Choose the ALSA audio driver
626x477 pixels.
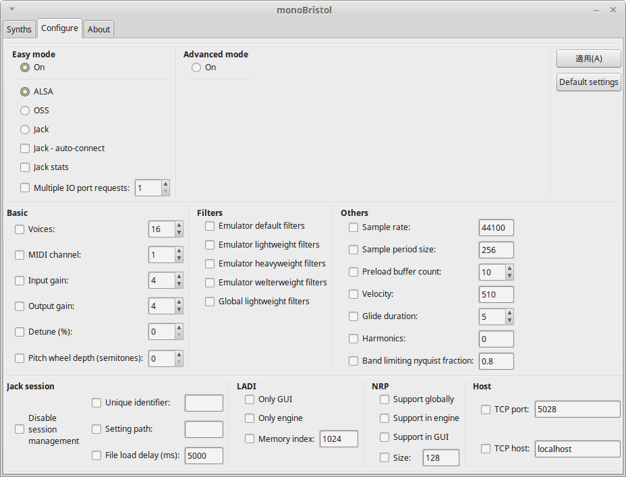point(25,92)
